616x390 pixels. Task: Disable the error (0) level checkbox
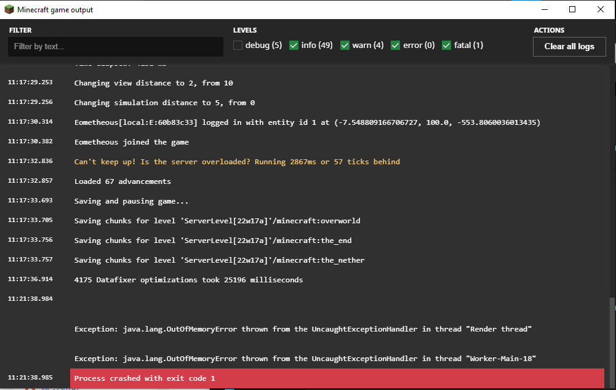tap(396, 45)
